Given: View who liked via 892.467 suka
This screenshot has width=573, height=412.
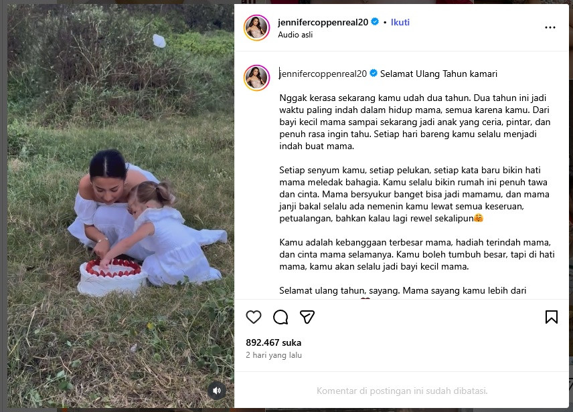Looking at the screenshot, I should tap(273, 342).
